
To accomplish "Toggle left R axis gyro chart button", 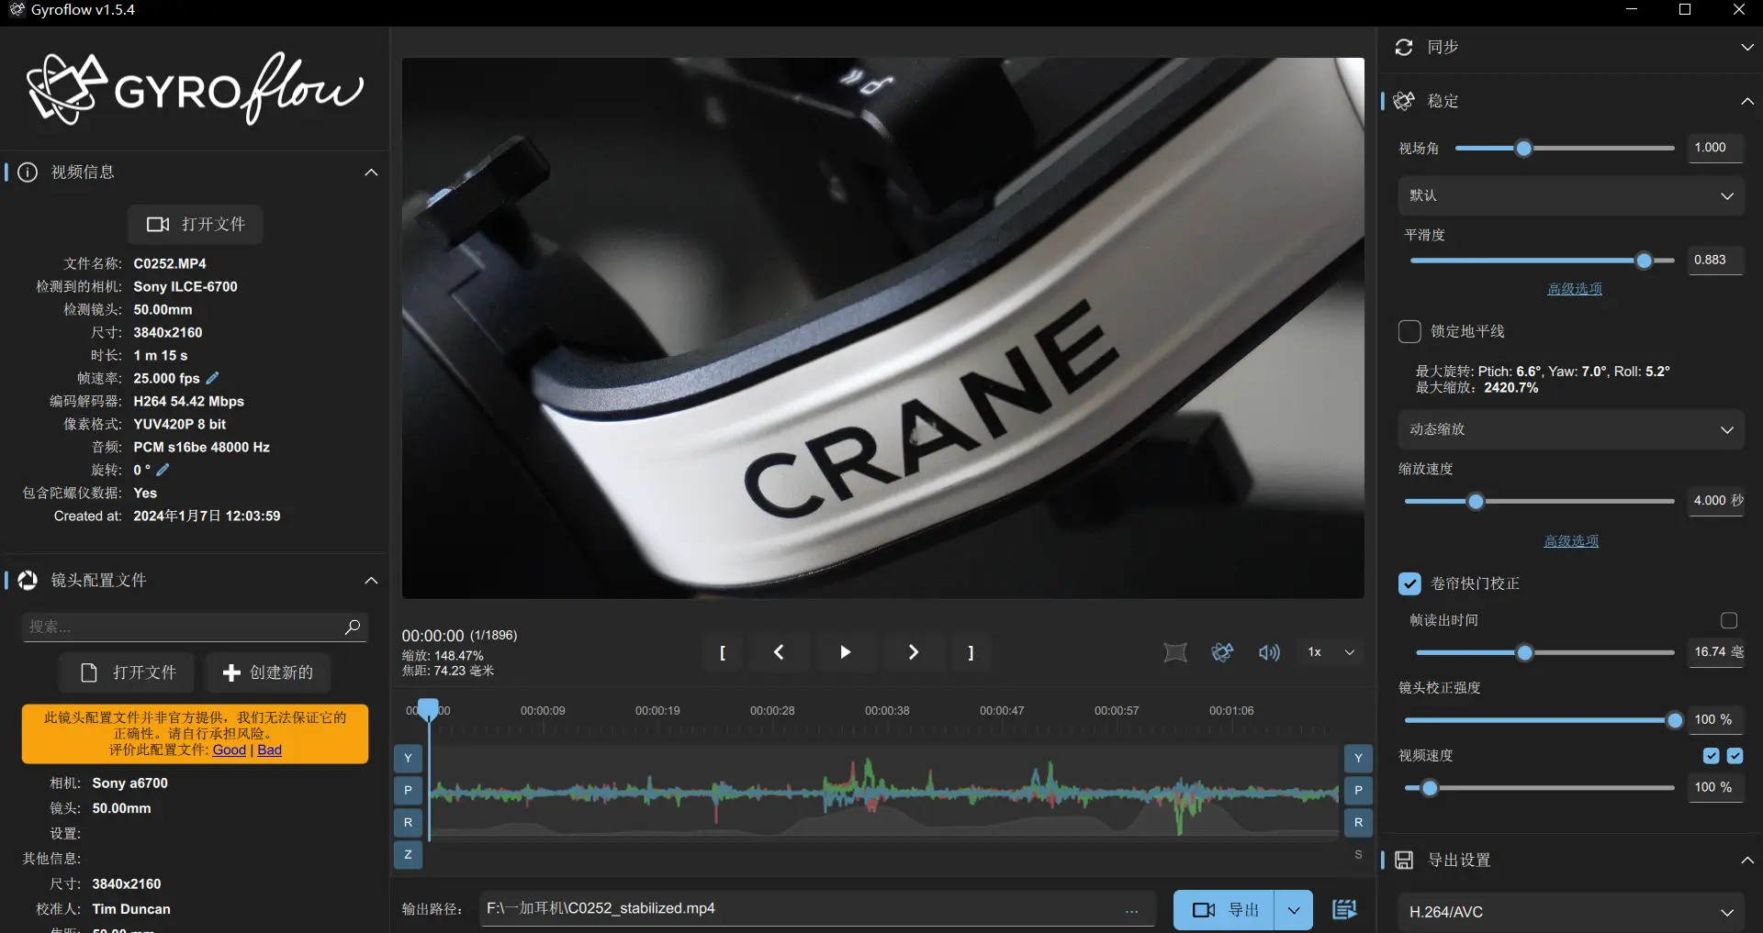I will click(408, 823).
